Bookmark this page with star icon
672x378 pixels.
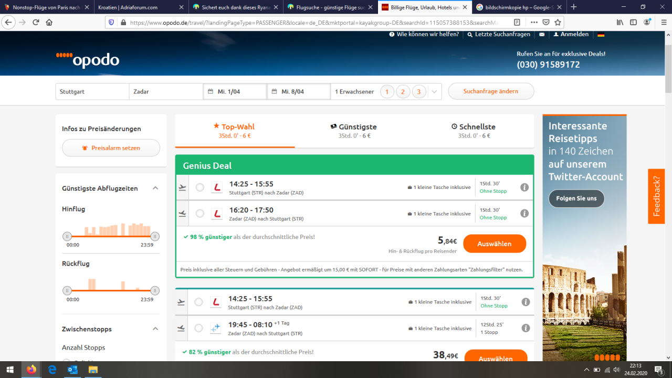[558, 23]
